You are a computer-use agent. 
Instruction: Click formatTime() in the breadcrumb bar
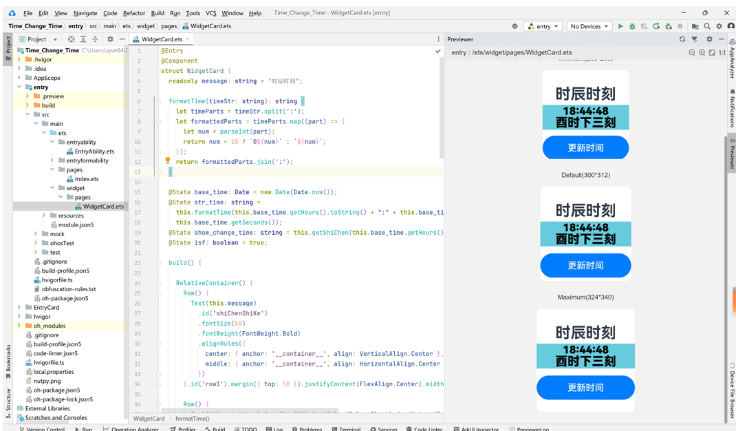193,419
